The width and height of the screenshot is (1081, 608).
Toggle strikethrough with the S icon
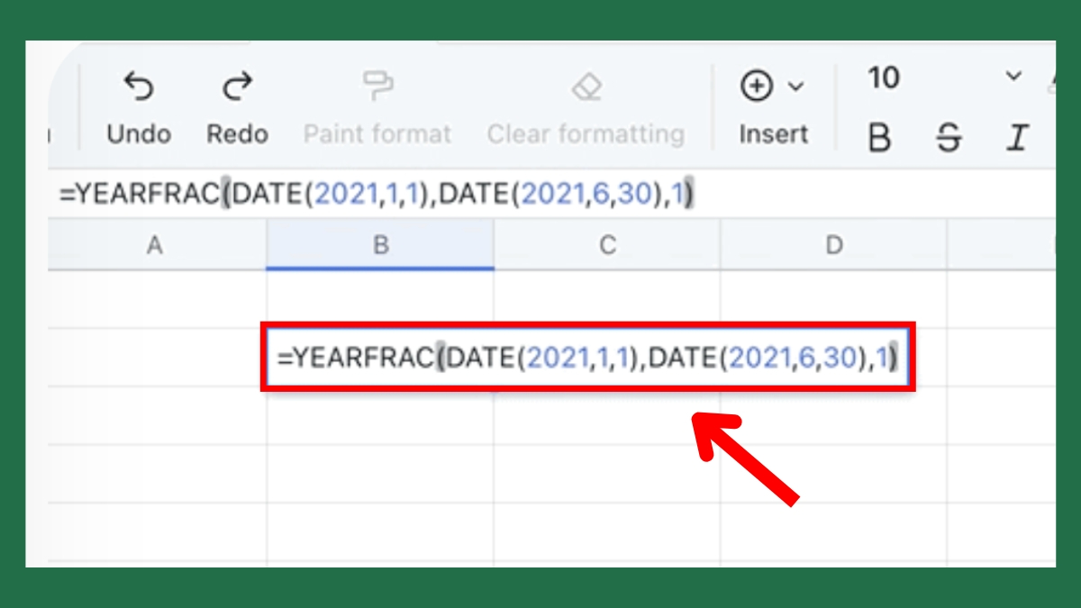(x=948, y=138)
